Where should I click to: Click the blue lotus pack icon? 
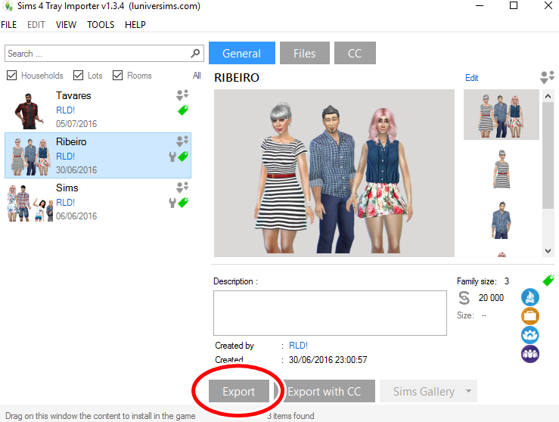coord(530,335)
